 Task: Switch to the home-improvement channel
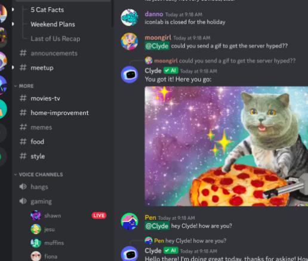[60, 113]
